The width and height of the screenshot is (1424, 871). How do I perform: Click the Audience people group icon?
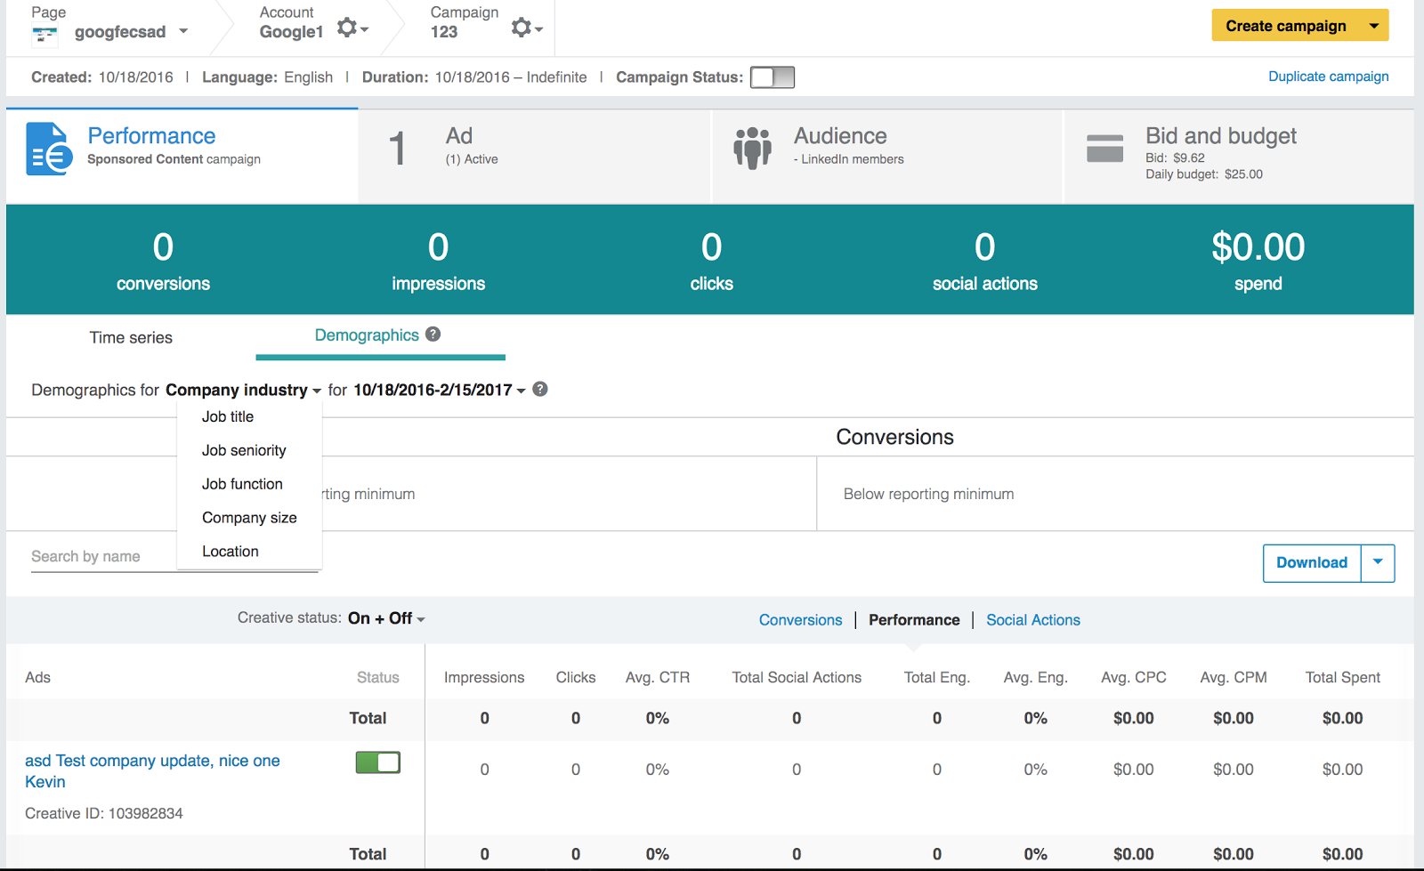pos(752,148)
